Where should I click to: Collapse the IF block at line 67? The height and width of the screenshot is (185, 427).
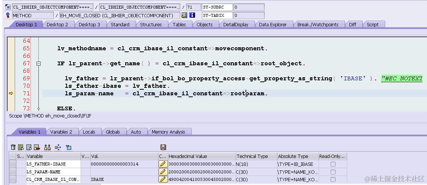point(38,63)
